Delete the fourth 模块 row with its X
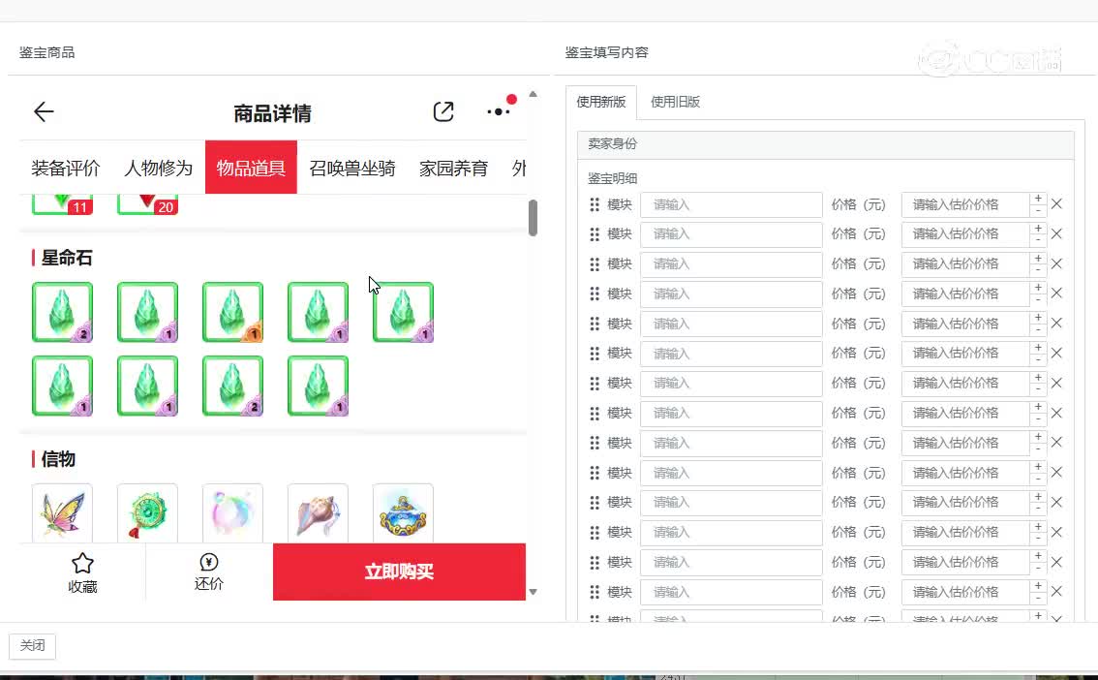Screen dimensions: 1098x680 [1057, 294]
